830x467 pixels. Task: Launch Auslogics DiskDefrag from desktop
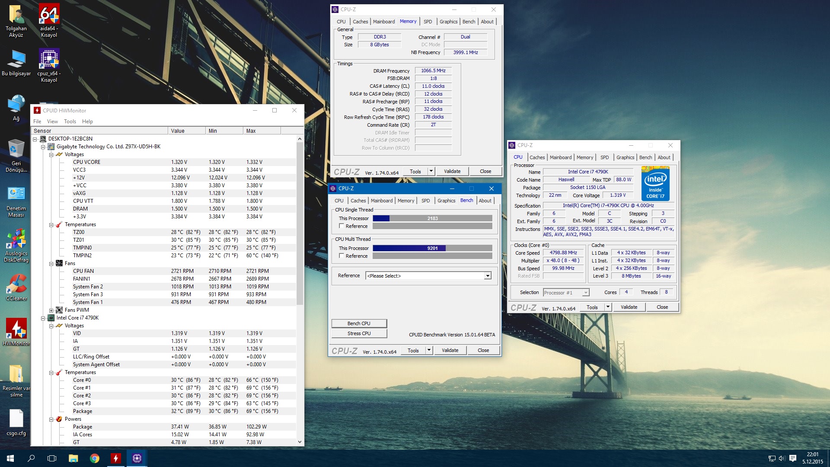[x=16, y=246]
